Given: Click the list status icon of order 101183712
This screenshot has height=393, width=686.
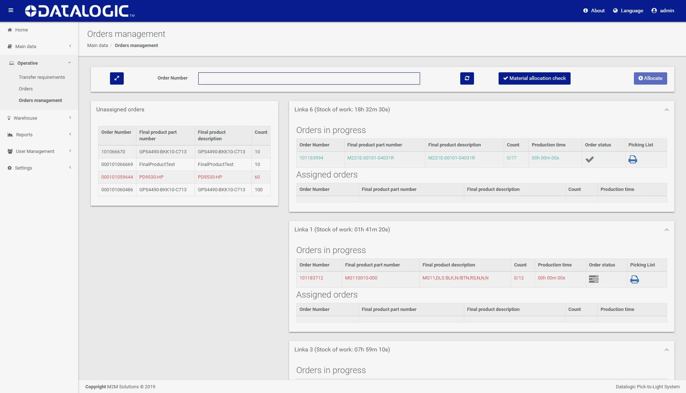Looking at the screenshot, I should click(x=594, y=279).
